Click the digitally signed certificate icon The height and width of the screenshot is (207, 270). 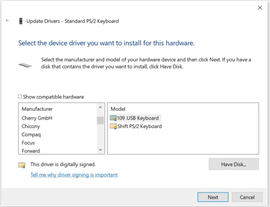22,165
